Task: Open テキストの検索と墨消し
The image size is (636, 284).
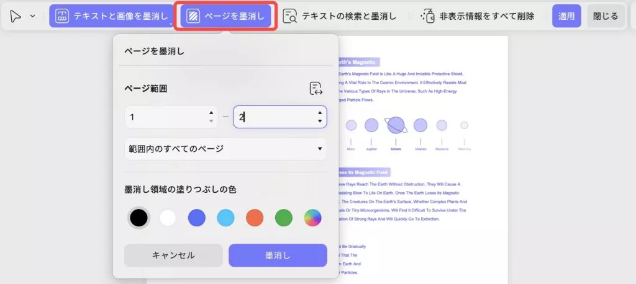Action: point(340,16)
